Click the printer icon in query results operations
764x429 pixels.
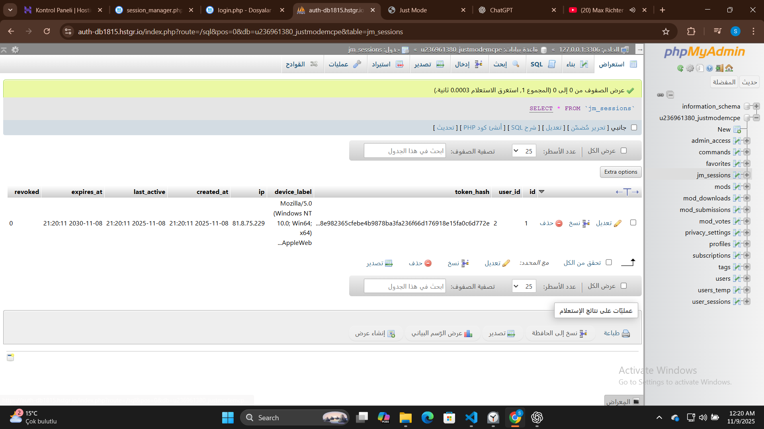click(x=626, y=333)
